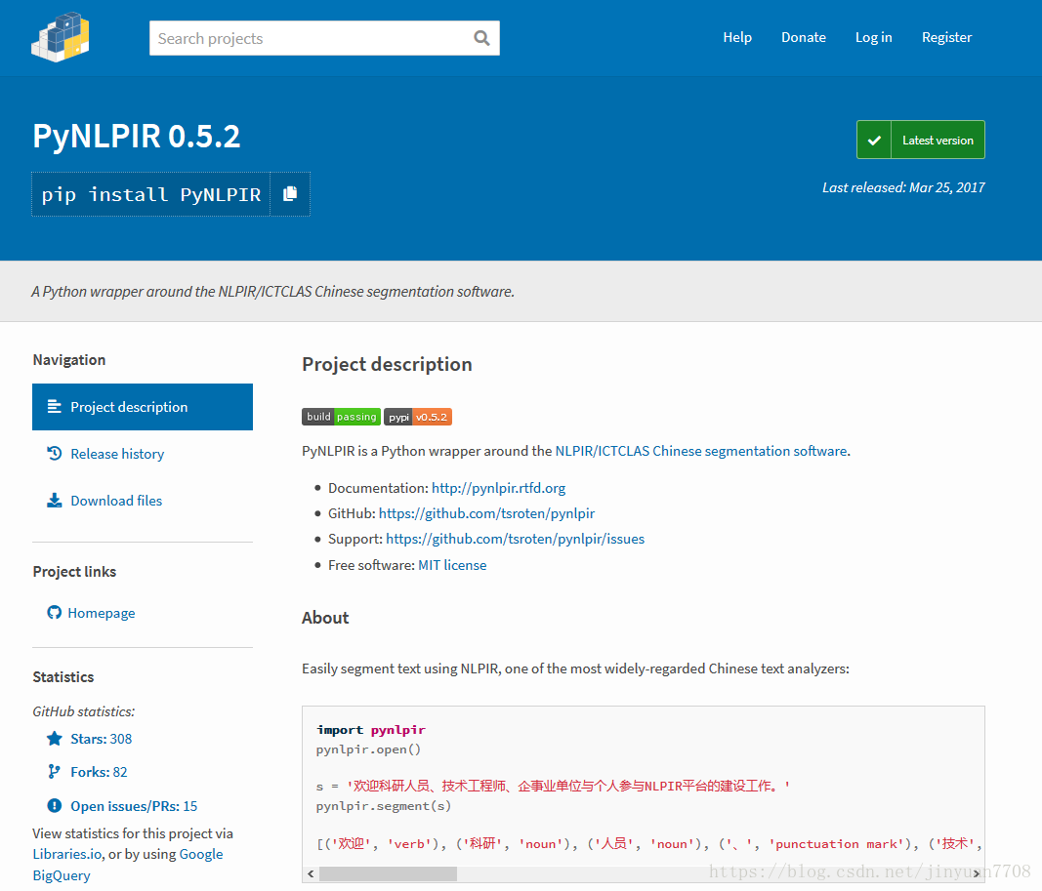Viewport: 1042px width, 891px height.
Task: Open the Release history tab
Action: (117, 454)
